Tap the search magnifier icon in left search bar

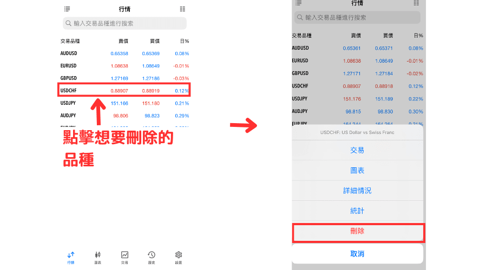(68, 23)
